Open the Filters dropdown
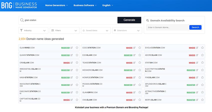Viewport: 212px width, 112px height. click(x=64, y=30)
